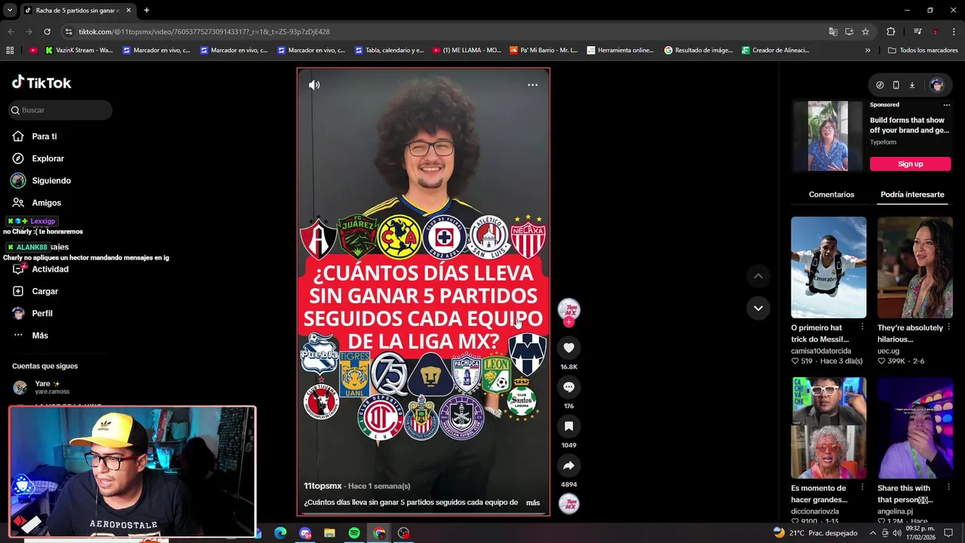Open new tab with plus button
This screenshot has height=543, width=965.
(x=146, y=11)
